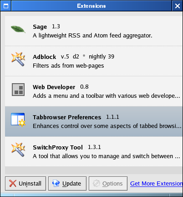183x197 pixels.
Task: Click the disabled Options button label
Action: pyautogui.click(x=112, y=184)
